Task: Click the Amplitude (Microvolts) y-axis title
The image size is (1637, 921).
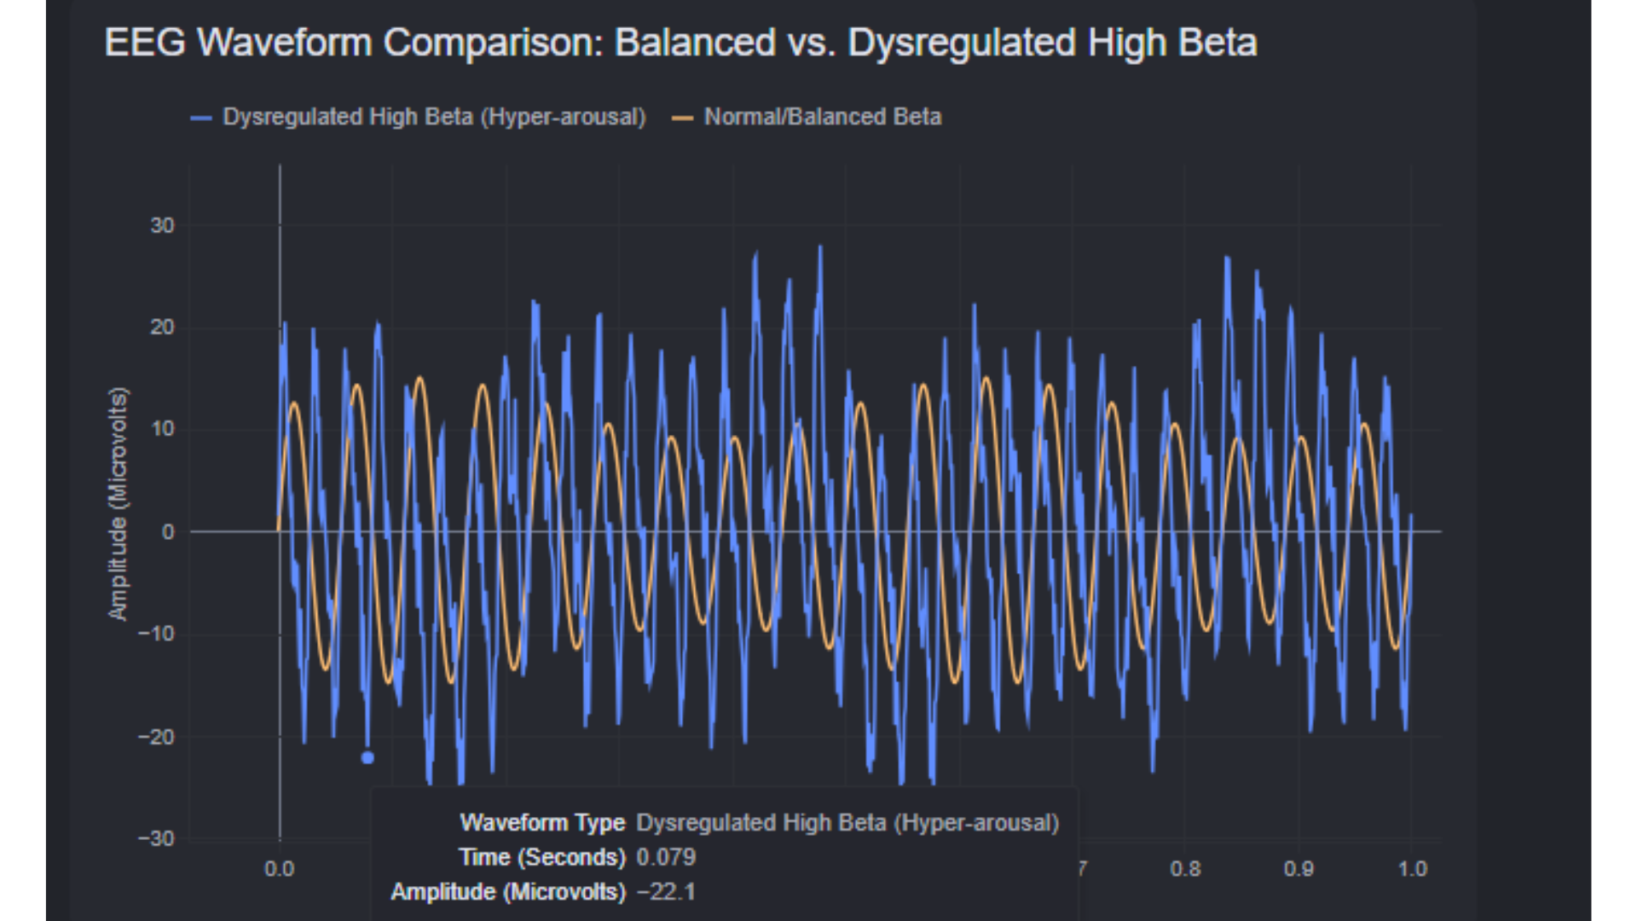Action: [x=118, y=504]
